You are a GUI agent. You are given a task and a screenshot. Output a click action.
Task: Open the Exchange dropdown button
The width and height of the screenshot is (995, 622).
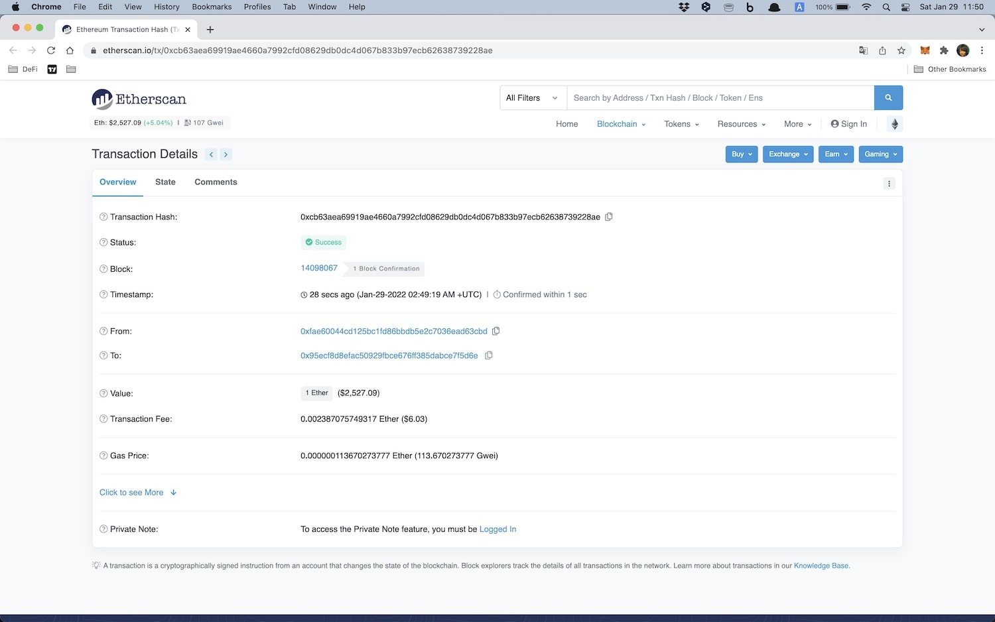788,154
